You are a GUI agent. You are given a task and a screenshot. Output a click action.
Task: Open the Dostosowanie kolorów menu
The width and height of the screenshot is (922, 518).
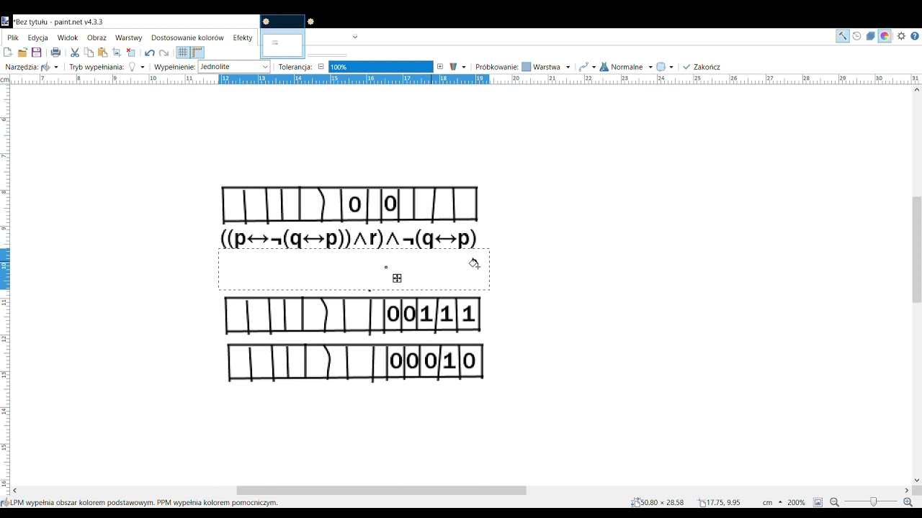[187, 37]
